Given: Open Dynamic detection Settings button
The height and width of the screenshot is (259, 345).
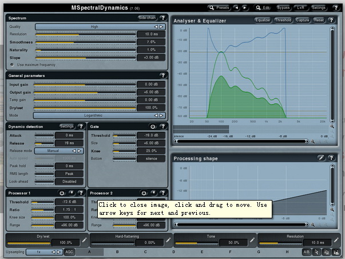Looking at the screenshot, I should [x=67, y=126].
